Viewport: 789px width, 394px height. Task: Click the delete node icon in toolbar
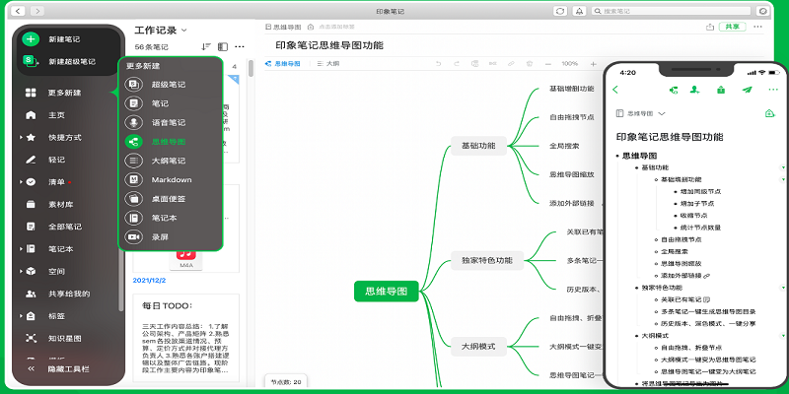pos(529,64)
